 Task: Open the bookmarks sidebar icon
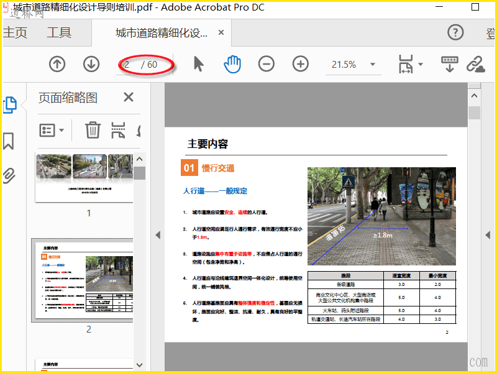click(9, 141)
